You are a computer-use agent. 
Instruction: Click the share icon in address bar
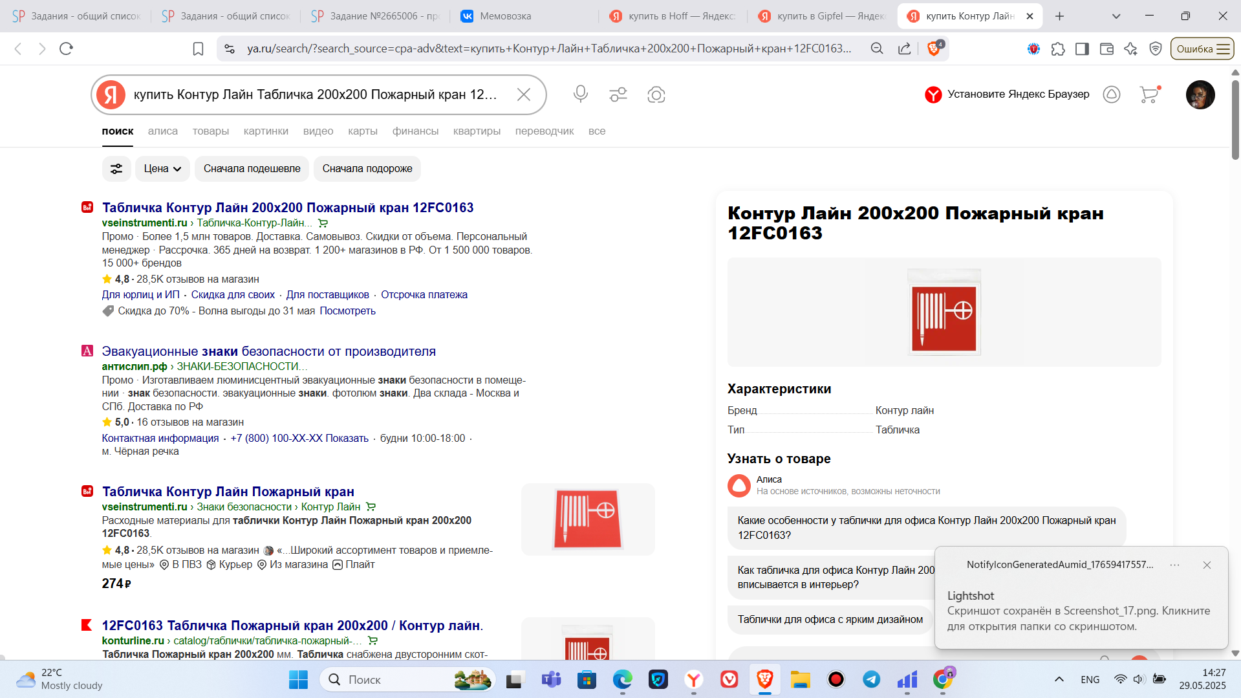pos(904,49)
